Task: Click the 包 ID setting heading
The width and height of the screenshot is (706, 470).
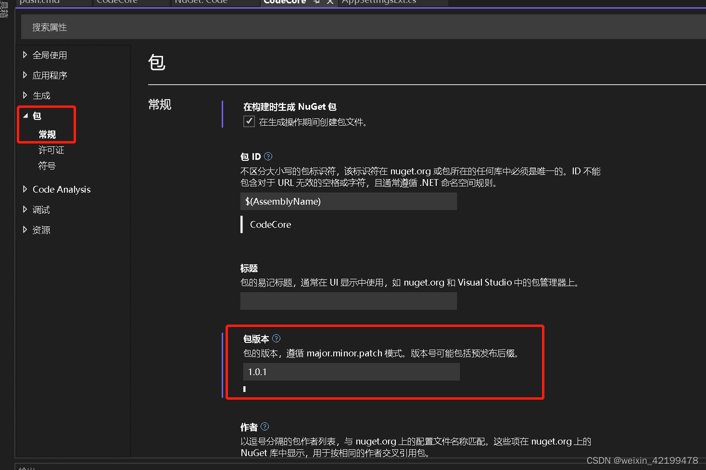Action: 251,157
